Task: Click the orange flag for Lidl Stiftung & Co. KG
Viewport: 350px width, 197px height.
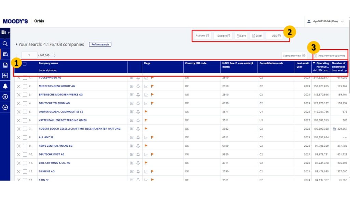Action: pos(146,163)
